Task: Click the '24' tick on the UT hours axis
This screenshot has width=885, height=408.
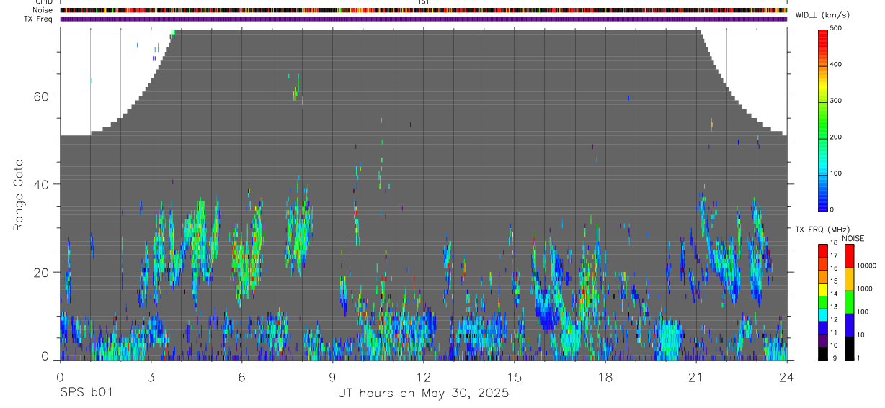Action: pyautogui.click(x=787, y=376)
